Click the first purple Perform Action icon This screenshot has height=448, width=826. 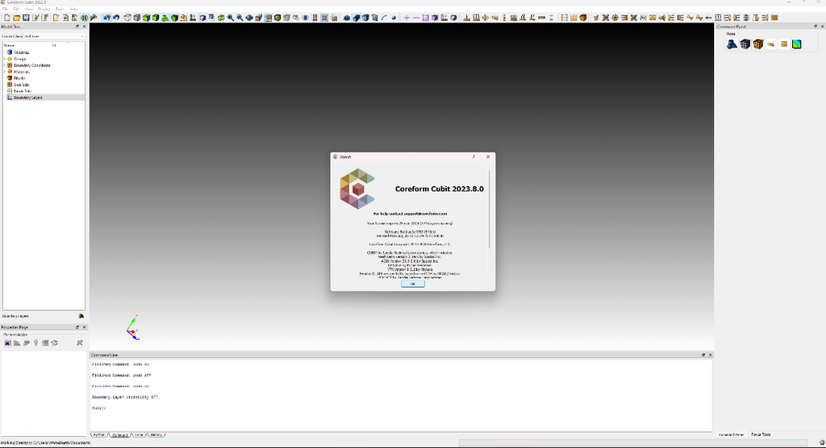click(x=8, y=343)
